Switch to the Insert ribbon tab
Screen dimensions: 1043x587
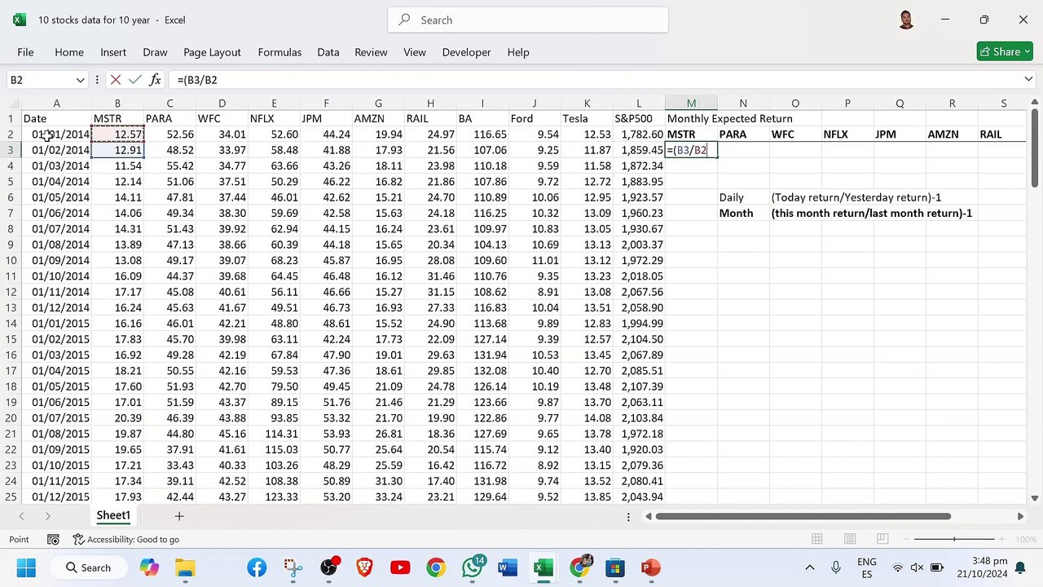click(x=113, y=52)
